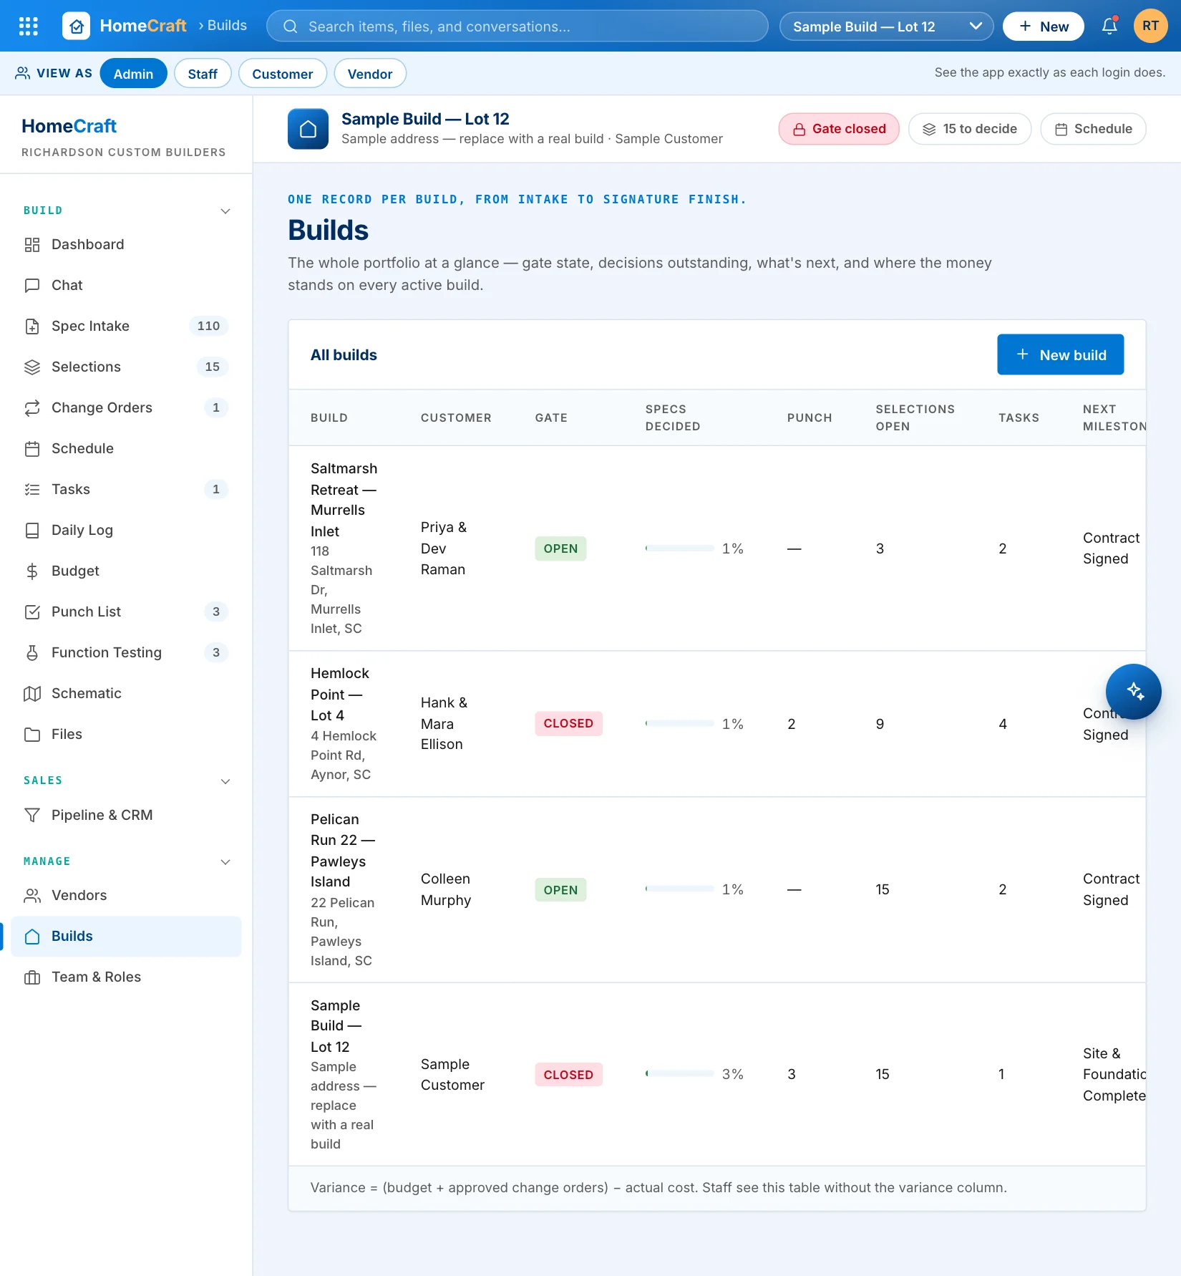Focus the search items, files, conversations field
Viewport: 1181px width, 1276px height.
pyautogui.click(x=517, y=26)
